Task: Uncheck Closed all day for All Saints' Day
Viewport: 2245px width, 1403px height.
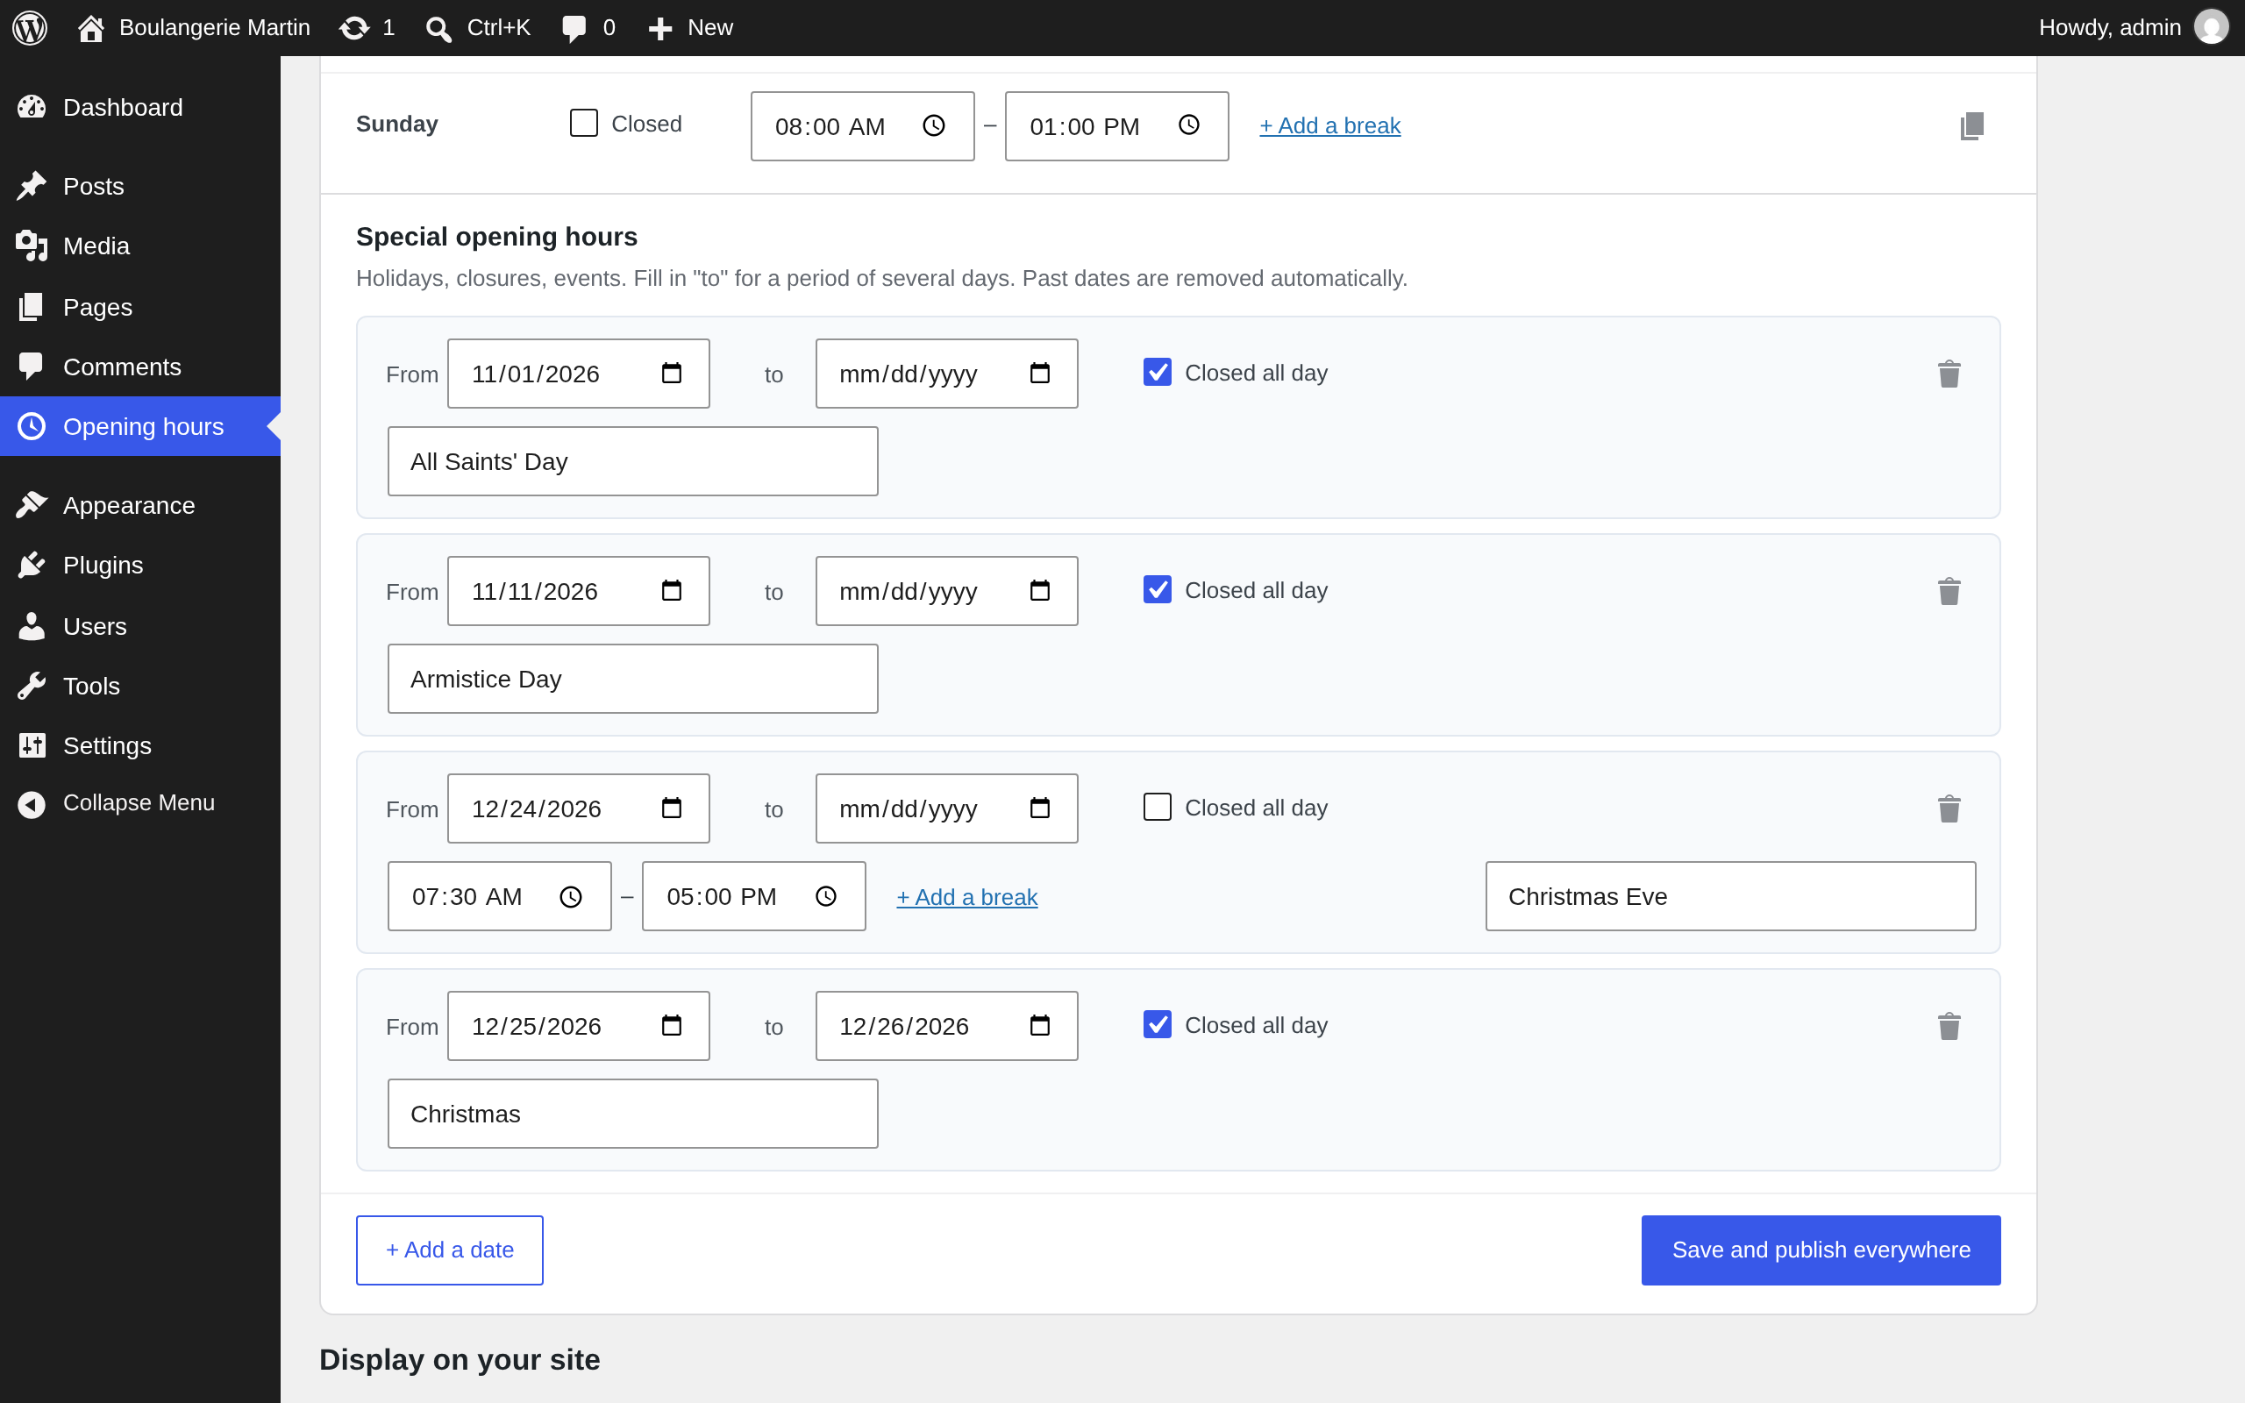Action: click(x=1157, y=372)
